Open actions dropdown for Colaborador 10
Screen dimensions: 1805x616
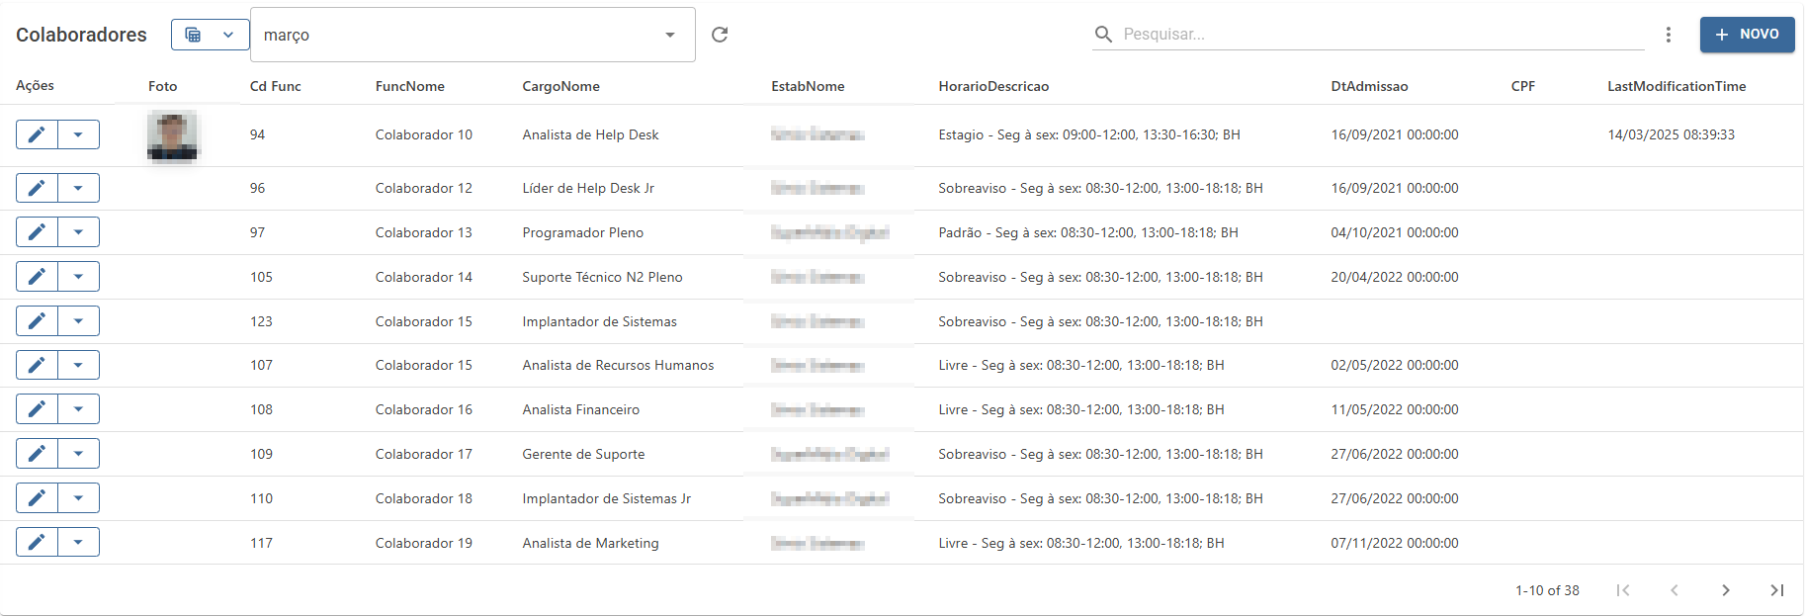click(78, 134)
